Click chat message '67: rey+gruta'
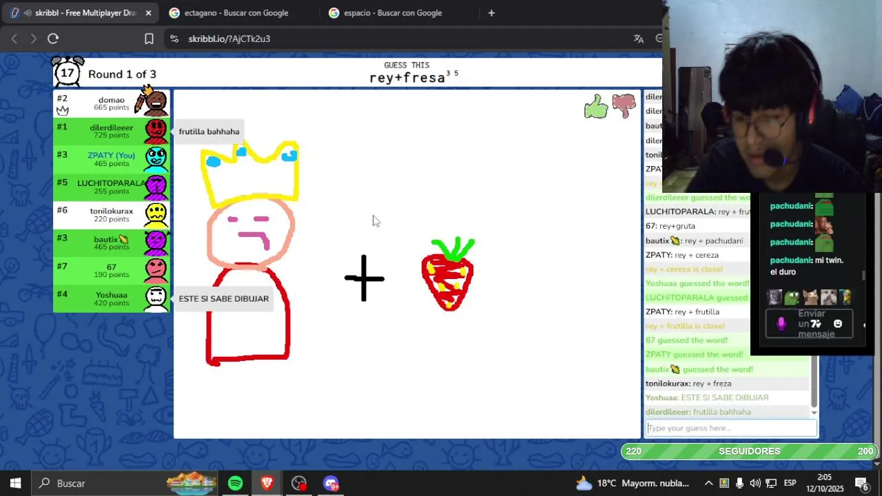This screenshot has width=882, height=496. point(670,226)
